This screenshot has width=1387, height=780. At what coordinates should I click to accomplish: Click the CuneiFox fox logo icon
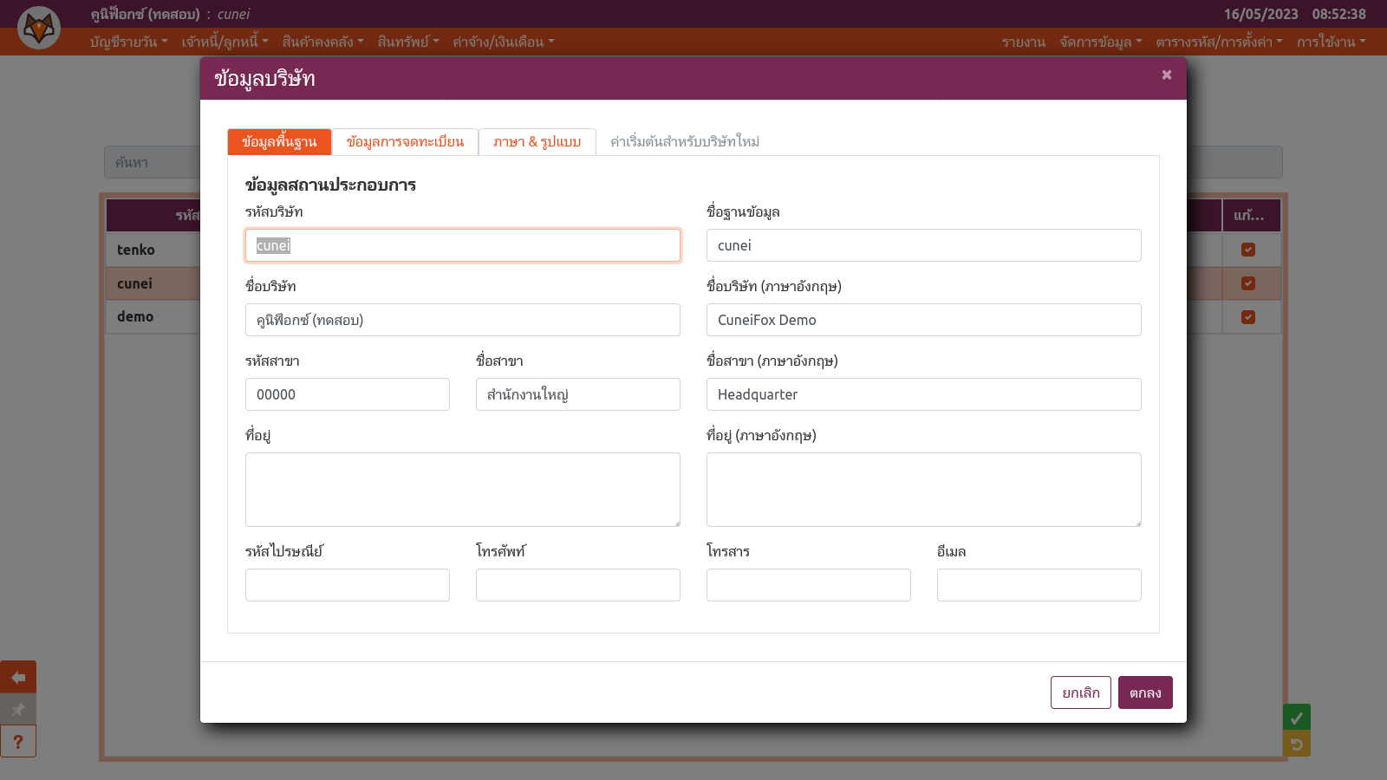pyautogui.click(x=39, y=28)
